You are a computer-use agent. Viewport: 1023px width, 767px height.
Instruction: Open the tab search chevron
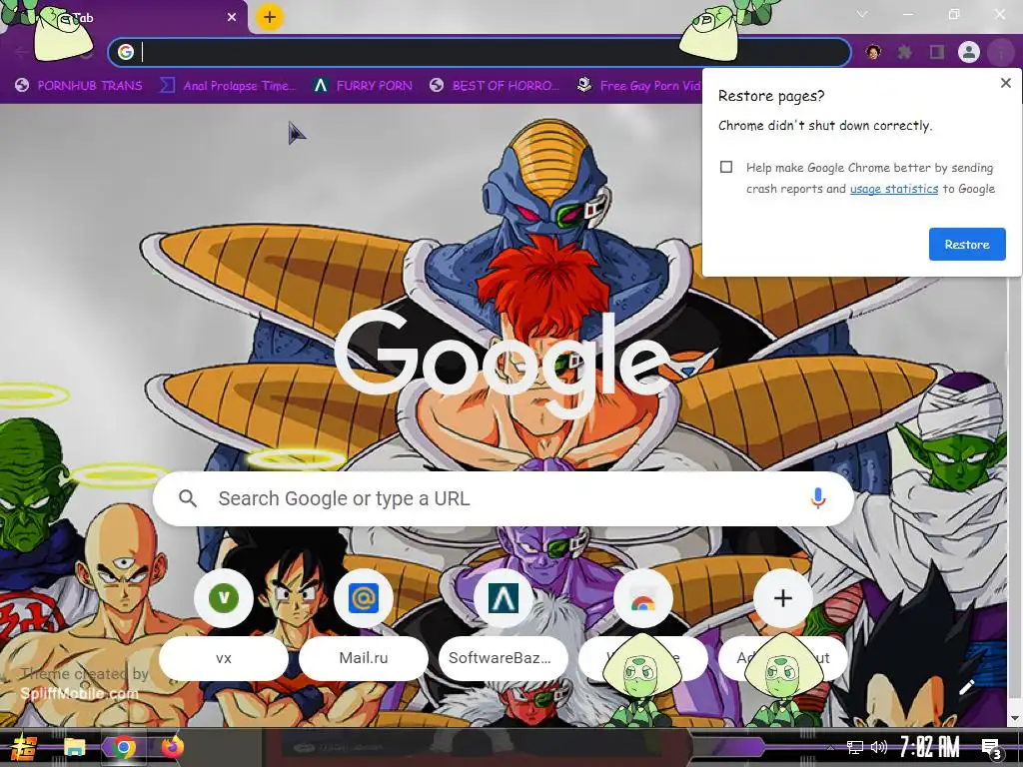(x=862, y=14)
